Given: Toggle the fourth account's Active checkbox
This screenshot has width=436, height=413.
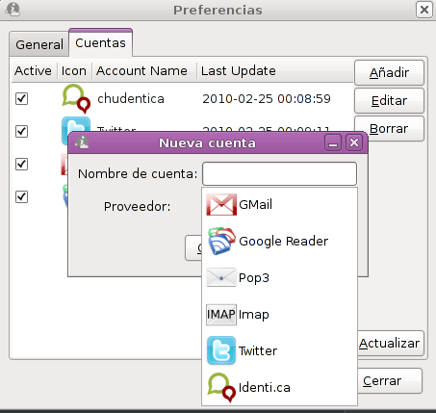Looking at the screenshot, I should (x=21, y=196).
